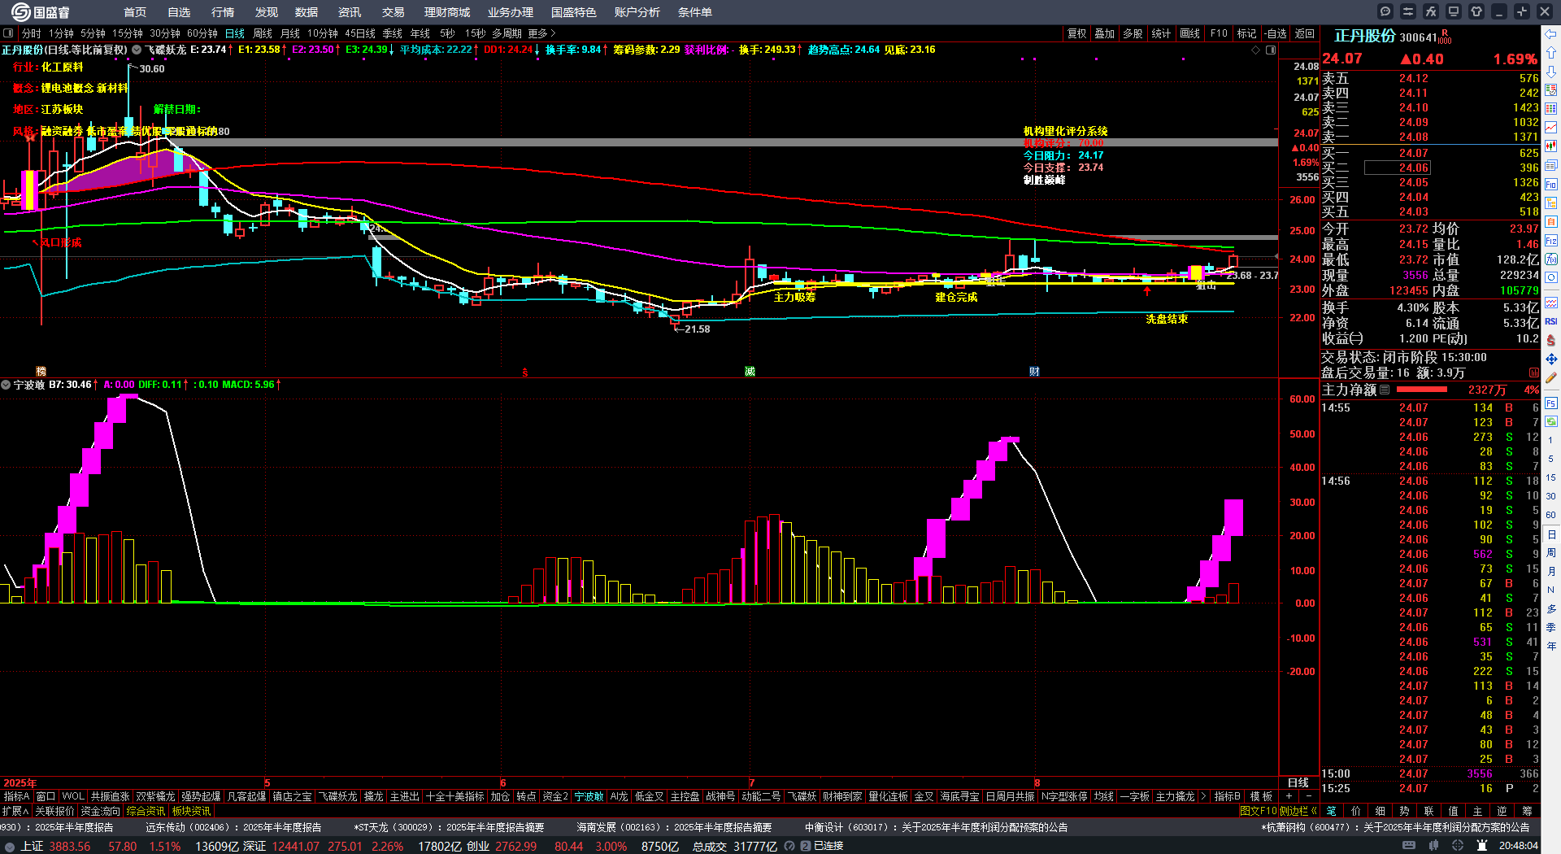Expand the 扩展 panel at bottom-left

(x=15, y=811)
